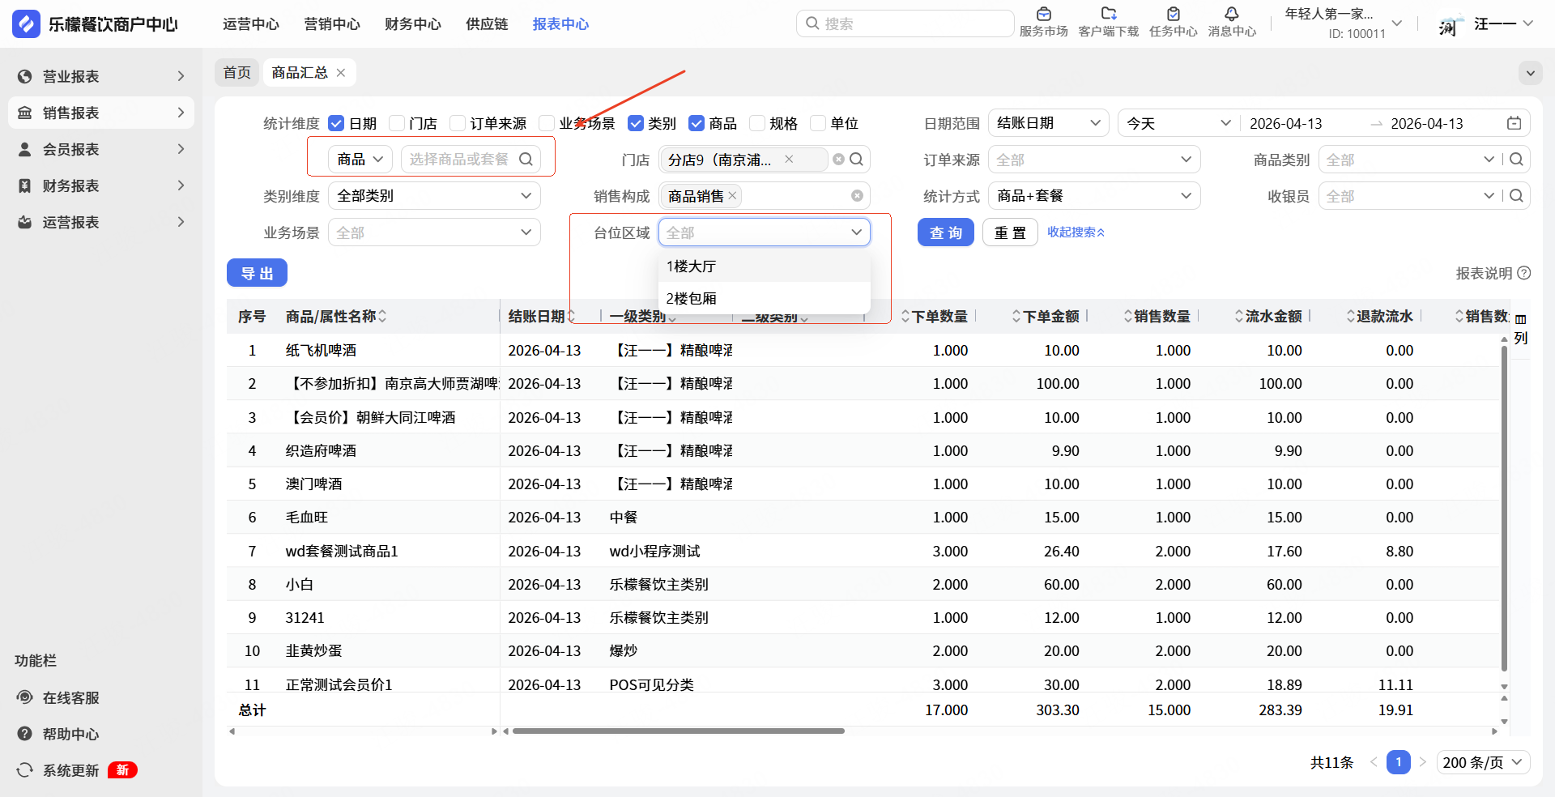Enable the 门店 dimension checkbox
1555x797 pixels.
(397, 123)
